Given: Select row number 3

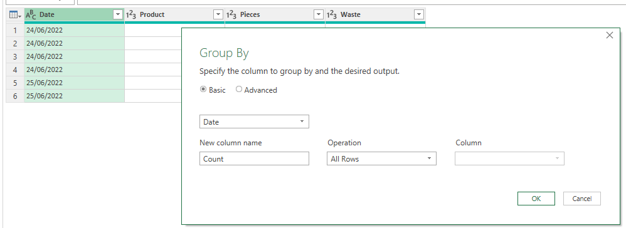Looking at the screenshot, I should pos(15,56).
